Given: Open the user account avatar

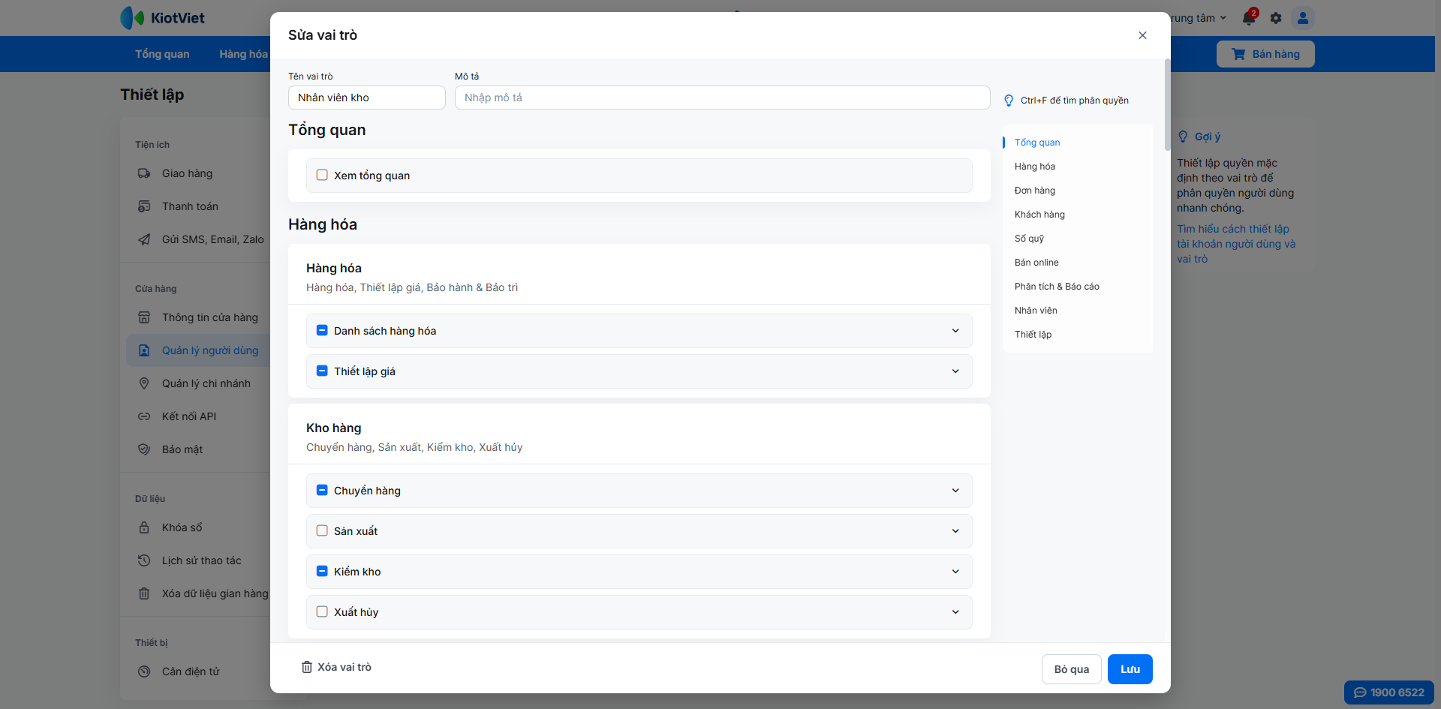Looking at the screenshot, I should 1303,18.
